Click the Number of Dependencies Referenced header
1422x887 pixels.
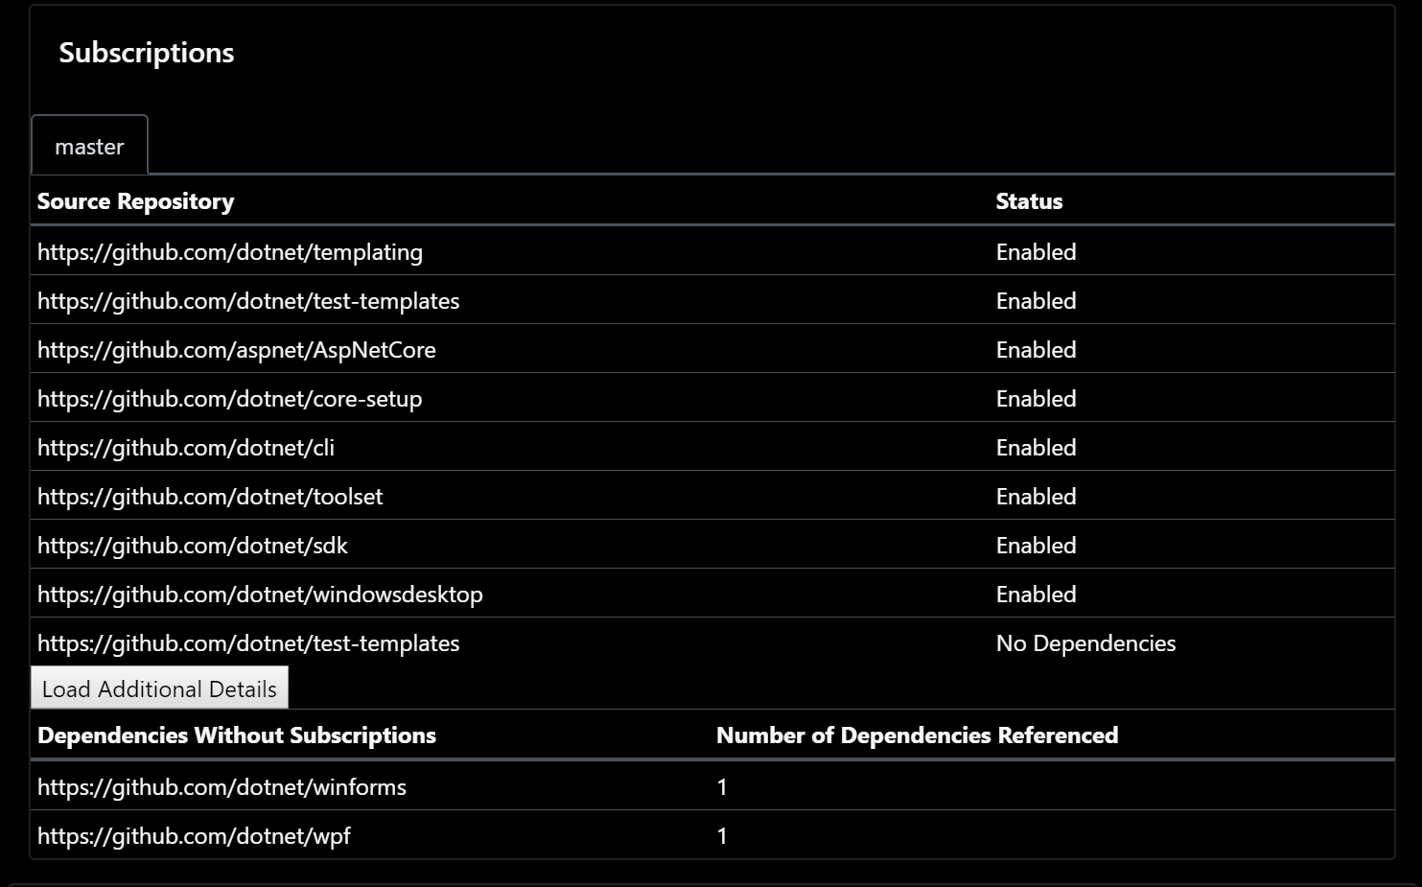click(x=917, y=735)
